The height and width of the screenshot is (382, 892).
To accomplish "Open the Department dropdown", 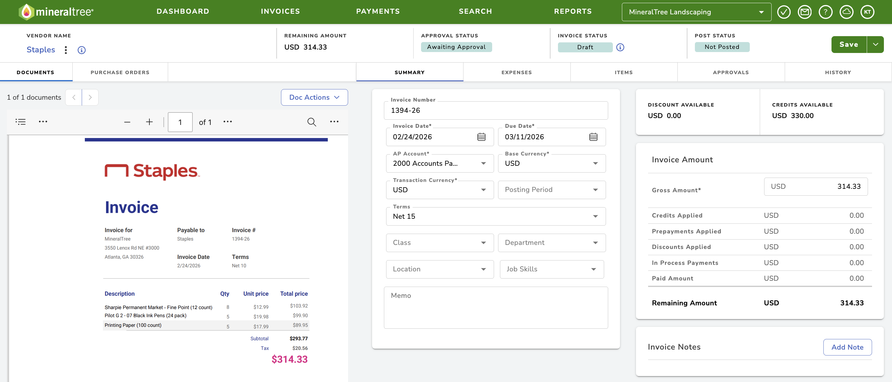I will coord(552,243).
